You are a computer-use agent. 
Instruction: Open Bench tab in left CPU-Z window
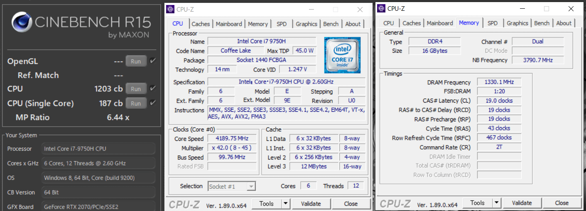pos(331,24)
